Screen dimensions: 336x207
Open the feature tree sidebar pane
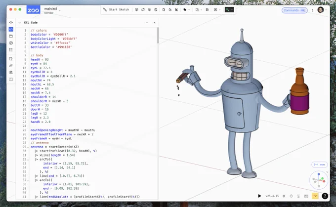pyautogui.click(x=11, y=22)
